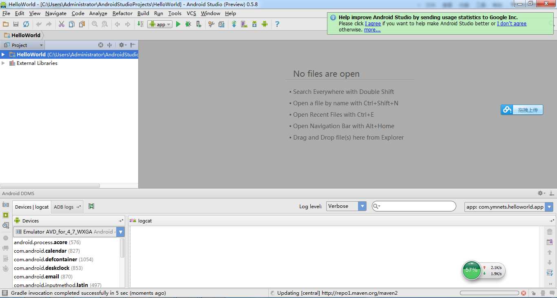Open the AVD Manager icon

pos(244,24)
